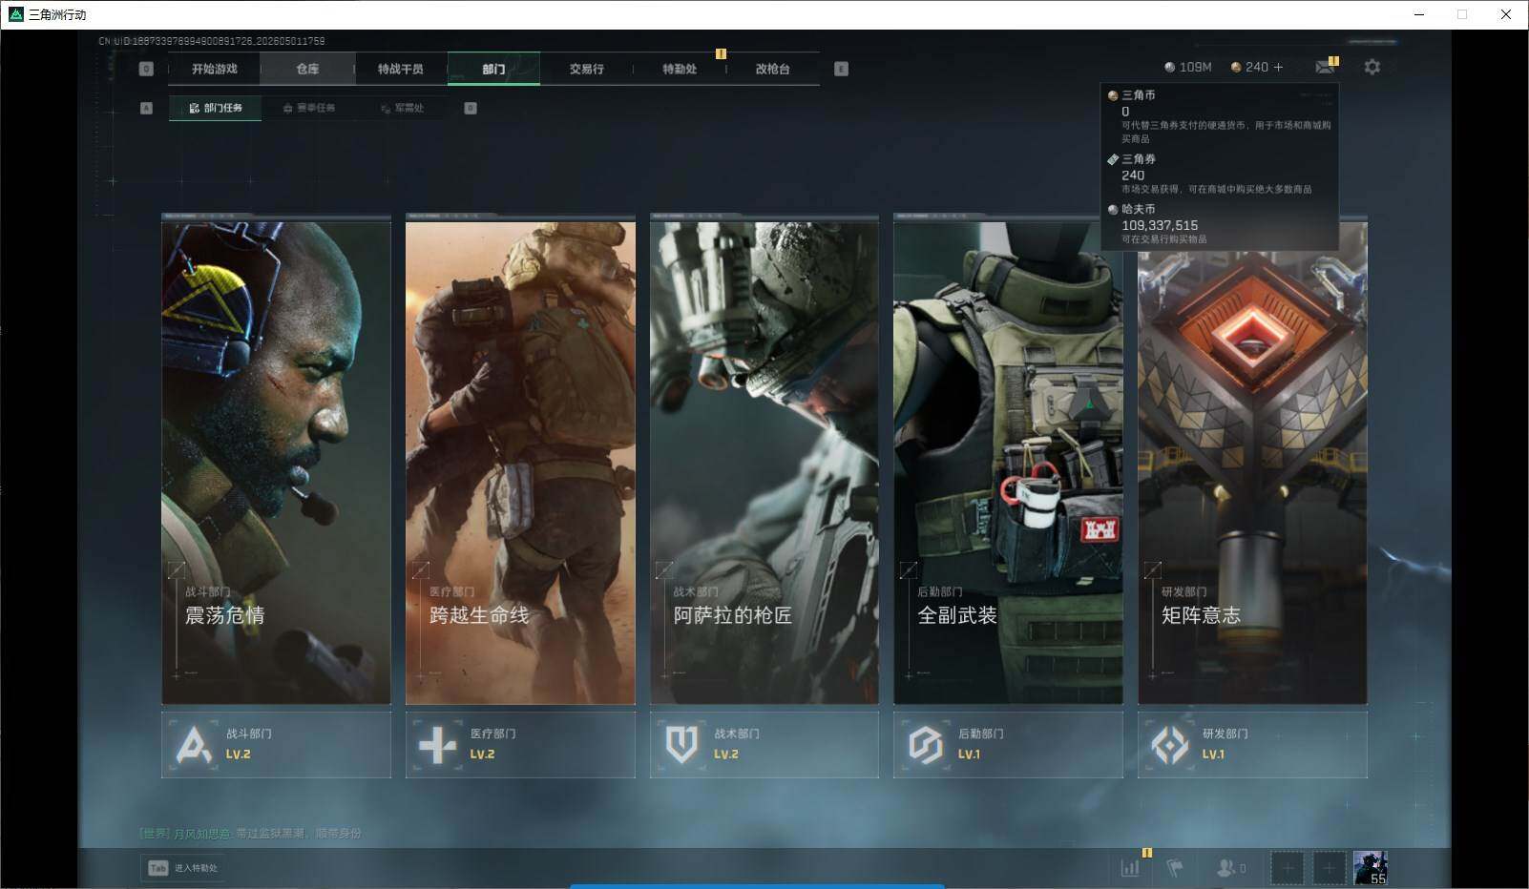Click the 战斗部门 emblem icon

click(x=194, y=745)
